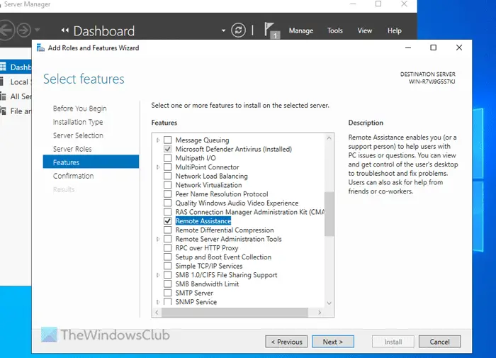Expand SMB 1.0/CIFS File Sharing node
Screen dimensions: 496x358
click(158, 275)
